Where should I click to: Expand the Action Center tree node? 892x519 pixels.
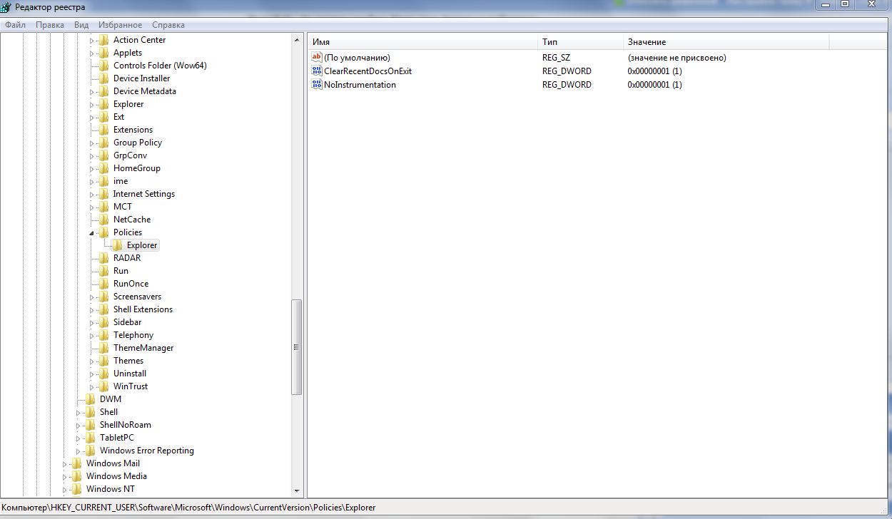91,41
